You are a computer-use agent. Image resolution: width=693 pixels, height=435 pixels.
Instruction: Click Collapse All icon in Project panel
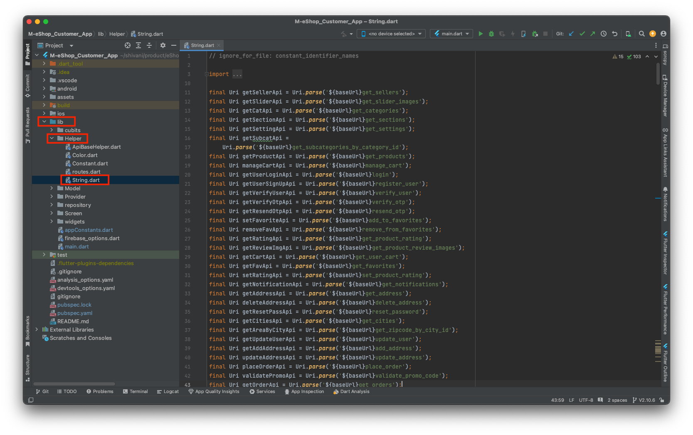point(149,45)
